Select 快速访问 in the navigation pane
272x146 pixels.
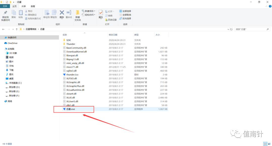[x=29, y=38]
